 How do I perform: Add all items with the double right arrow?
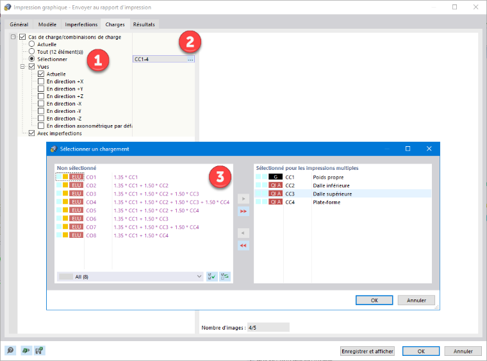point(244,211)
